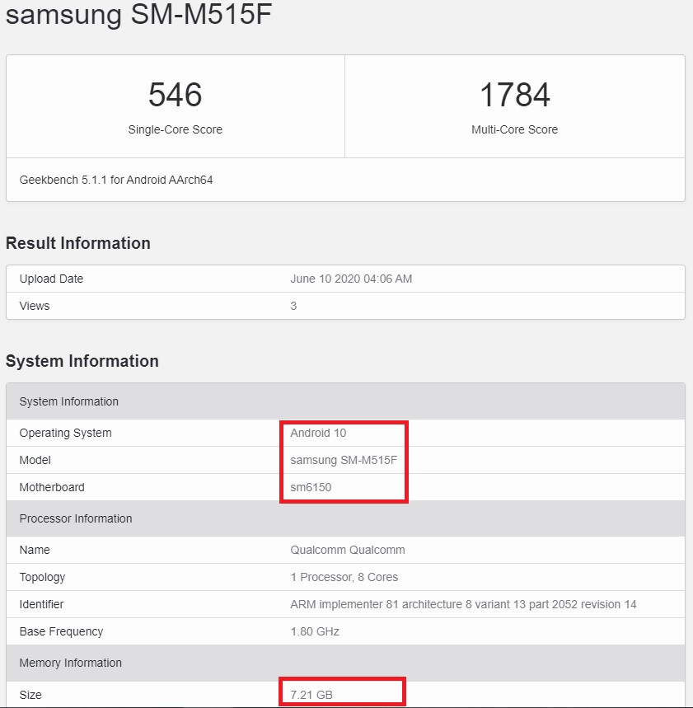Click the Upload Date row label
The width and height of the screenshot is (693, 708).
point(51,279)
